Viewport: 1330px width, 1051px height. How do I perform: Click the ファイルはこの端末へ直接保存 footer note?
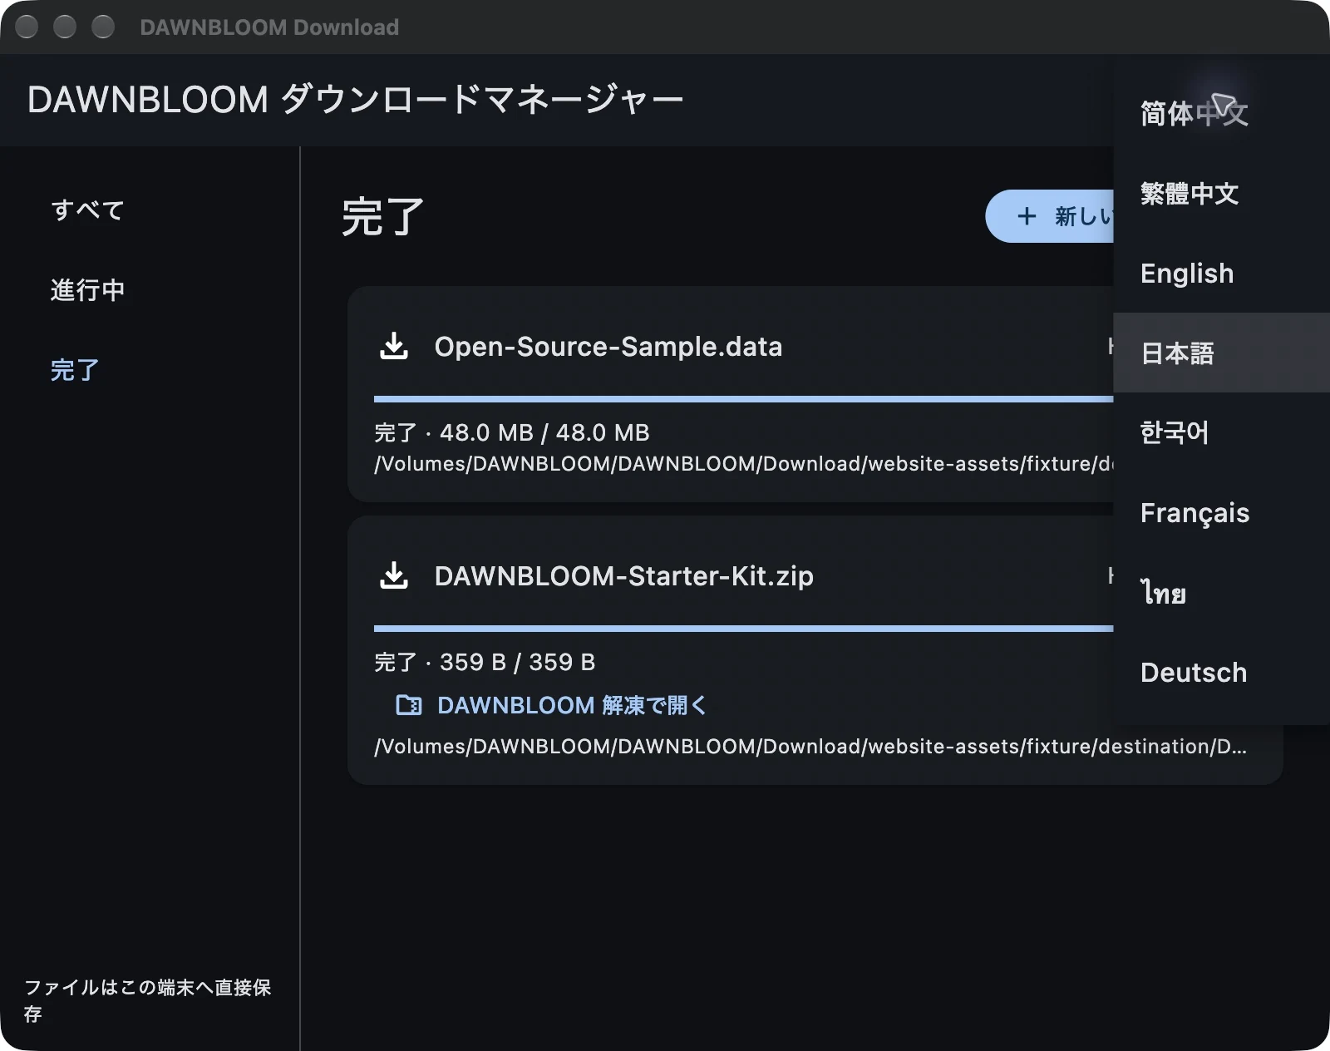pyautogui.click(x=148, y=1000)
